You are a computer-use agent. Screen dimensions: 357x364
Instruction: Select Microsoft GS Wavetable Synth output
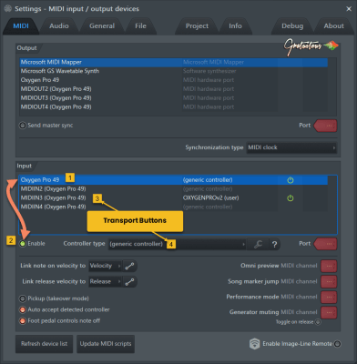pos(174,71)
